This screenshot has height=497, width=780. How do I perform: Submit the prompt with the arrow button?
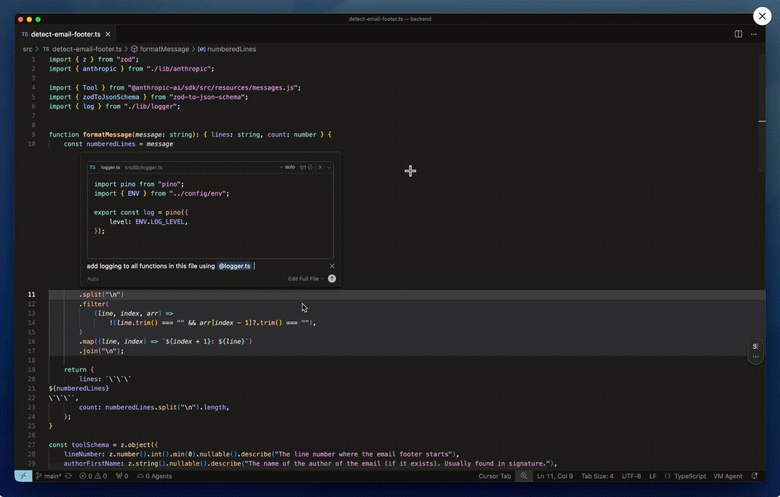click(332, 279)
